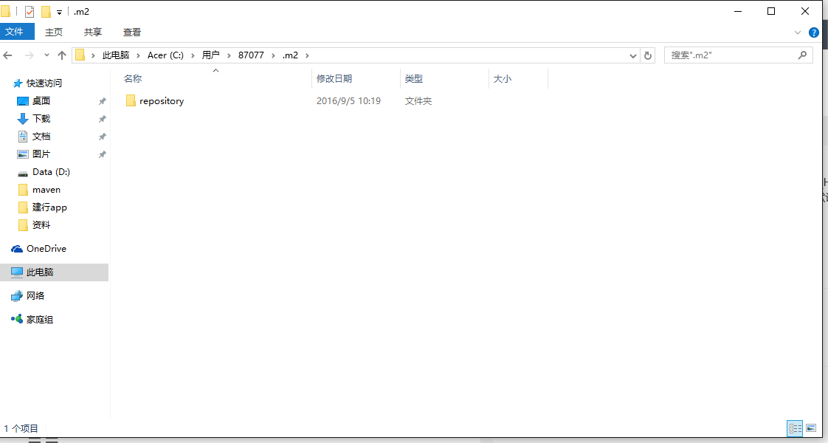Image resolution: width=828 pixels, height=443 pixels.
Task: Click the search magnifier icon
Action: (803, 55)
